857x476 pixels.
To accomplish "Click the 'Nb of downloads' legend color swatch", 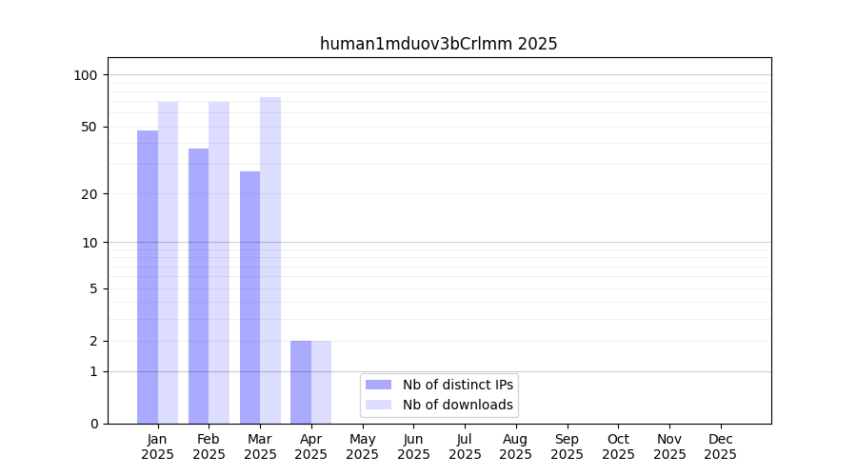I will pyautogui.click(x=378, y=405).
